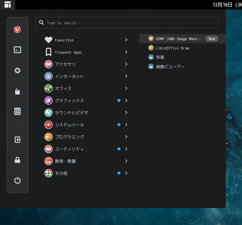Click the アクセサリ category icon

pos(48,64)
